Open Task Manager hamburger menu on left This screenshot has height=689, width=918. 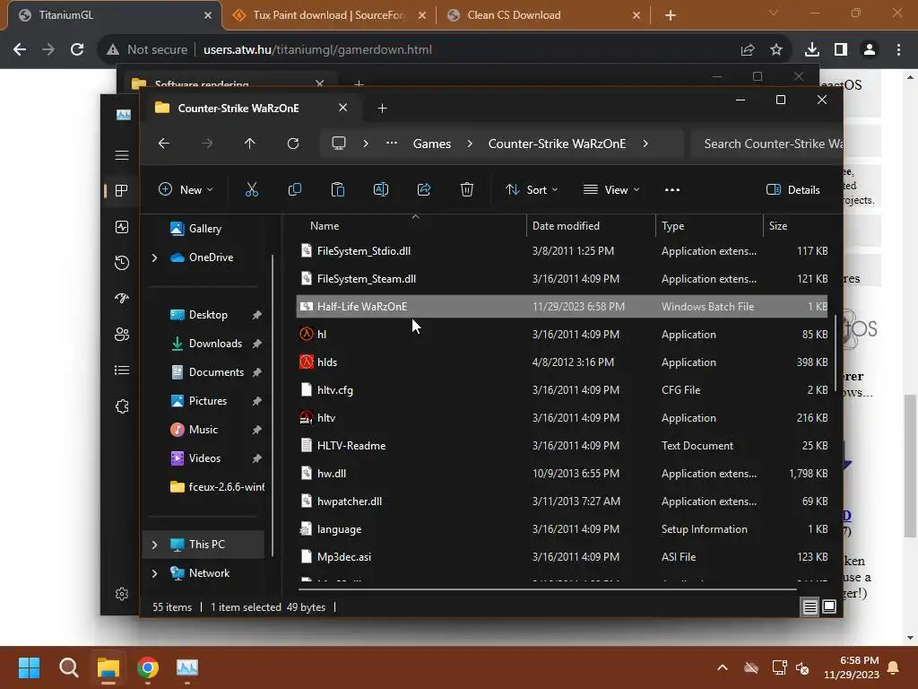coord(122,155)
